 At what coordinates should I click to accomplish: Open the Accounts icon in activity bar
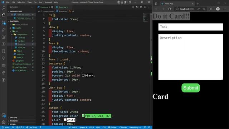[x=4, y=115]
